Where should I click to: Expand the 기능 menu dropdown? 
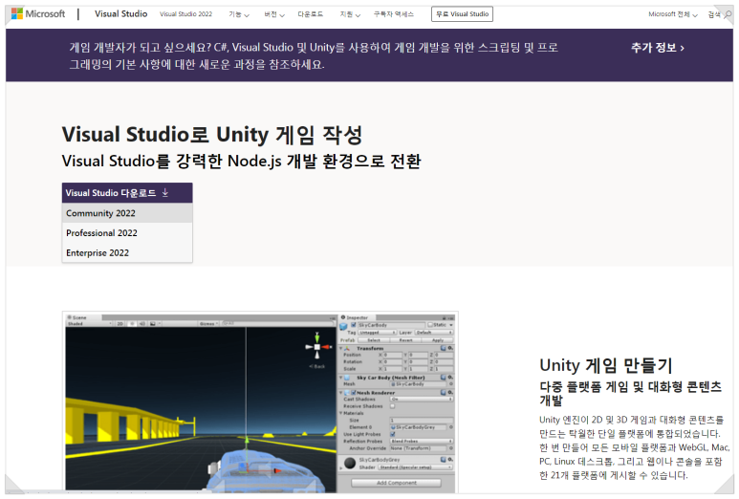tap(239, 14)
